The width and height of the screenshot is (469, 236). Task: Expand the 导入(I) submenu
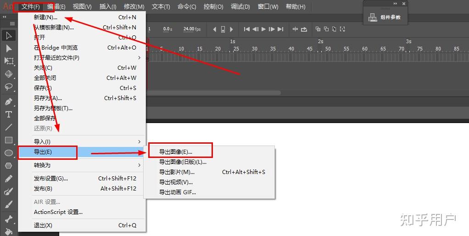click(82, 141)
